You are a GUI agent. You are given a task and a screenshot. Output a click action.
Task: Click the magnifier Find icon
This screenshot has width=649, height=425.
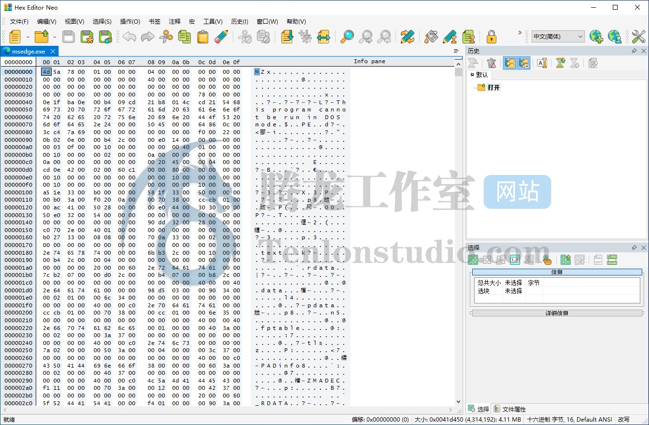coord(347,37)
